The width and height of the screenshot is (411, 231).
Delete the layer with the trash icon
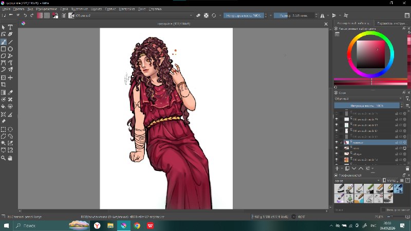pyautogui.click(x=407, y=169)
